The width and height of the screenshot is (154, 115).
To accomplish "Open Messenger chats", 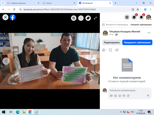I will click(134, 17).
